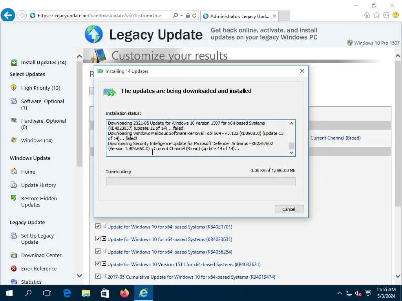Click the muted volume tray icon

tap(358, 293)
